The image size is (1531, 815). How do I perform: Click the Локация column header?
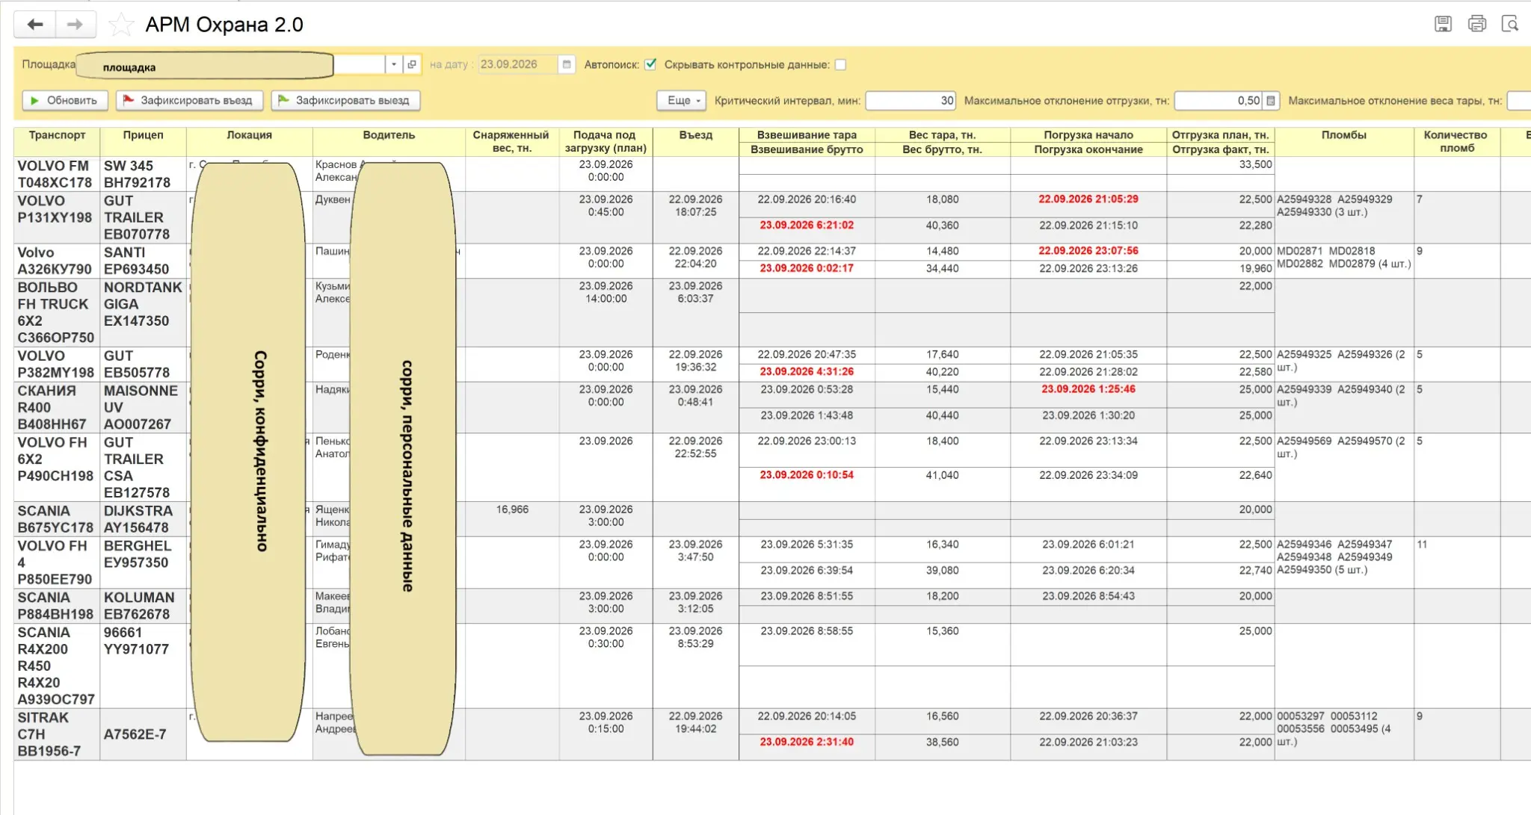pos(249,142)
